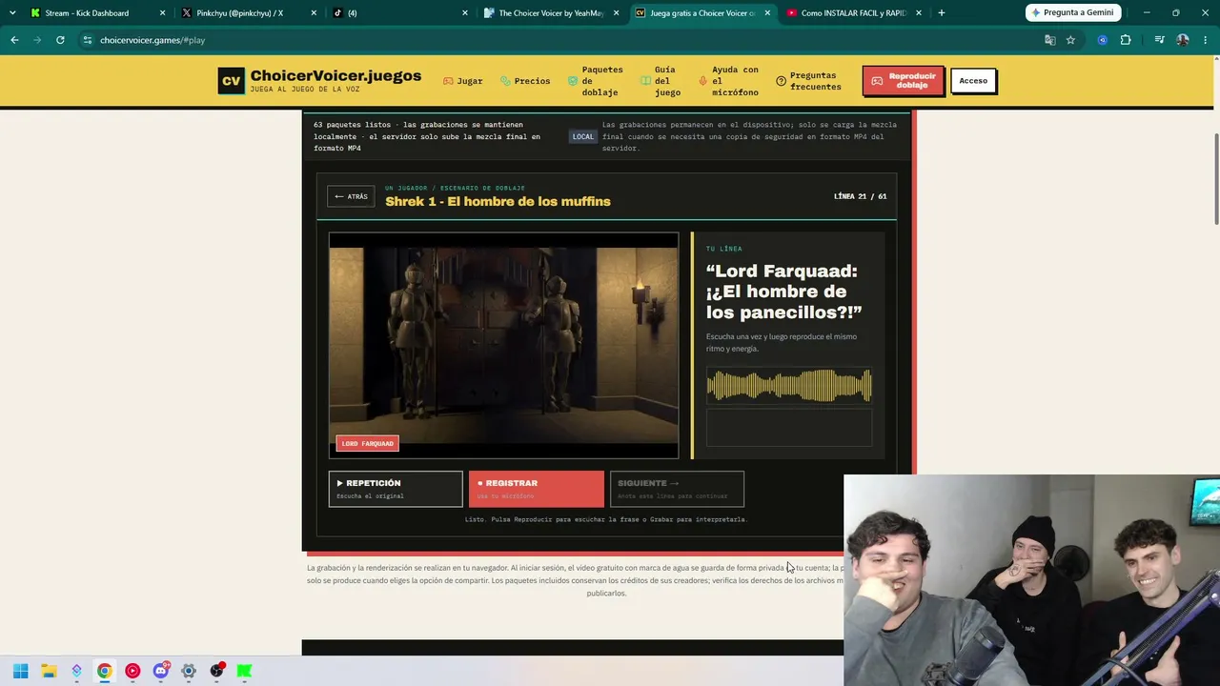Click the browser back arrow
Viewport: 1220px width, 686px height.
(x=14, y=40)
